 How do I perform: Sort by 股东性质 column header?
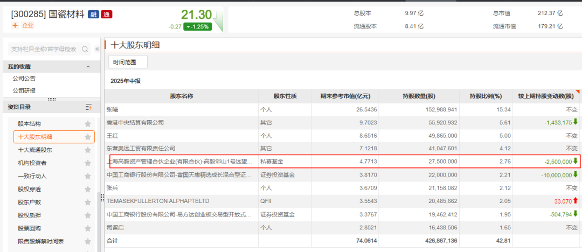tap(285, 96)
